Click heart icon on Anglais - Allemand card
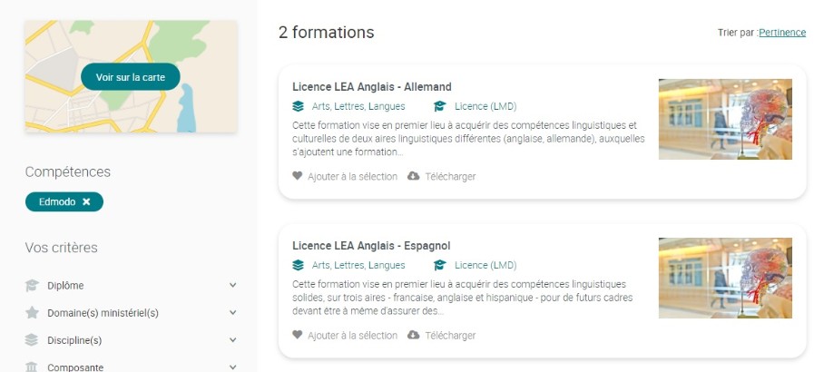 (297, 176)
